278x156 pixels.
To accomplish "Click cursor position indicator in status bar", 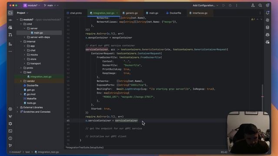I will tap(224, 152).
